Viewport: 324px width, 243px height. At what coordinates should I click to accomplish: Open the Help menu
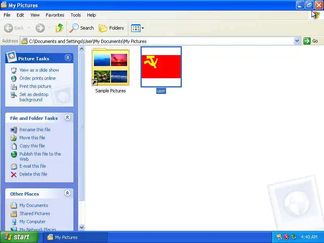click(92, 15)
